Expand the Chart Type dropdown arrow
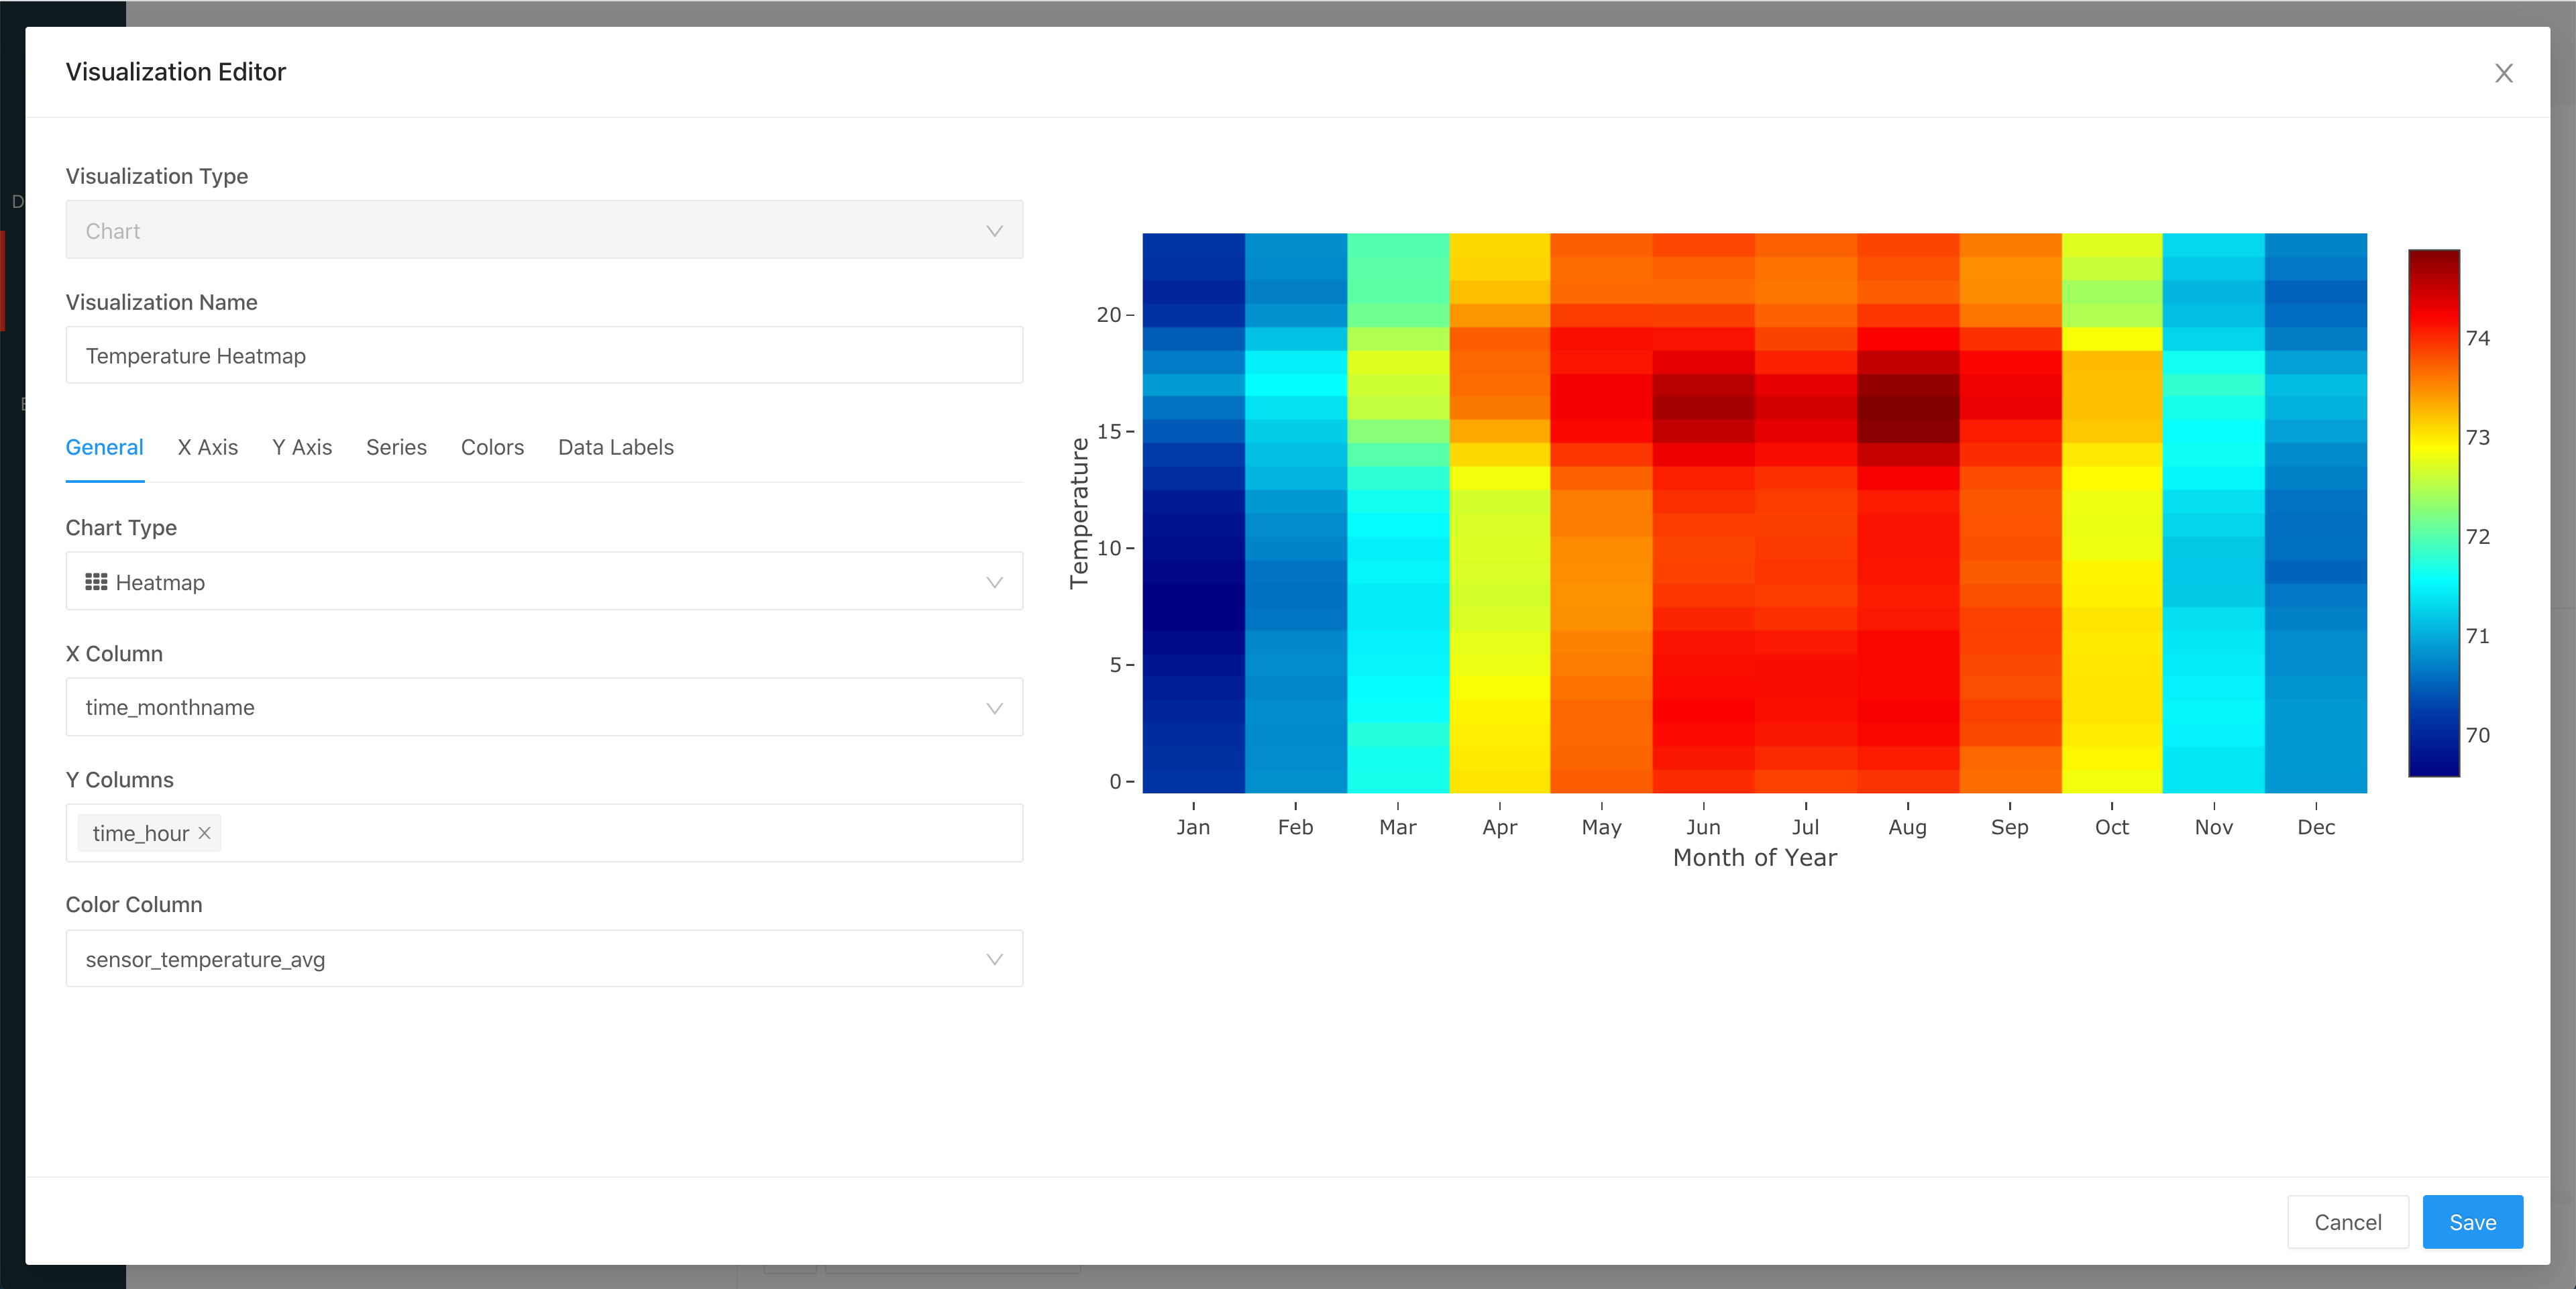The image size is (2576, 1289). [994, 582]
